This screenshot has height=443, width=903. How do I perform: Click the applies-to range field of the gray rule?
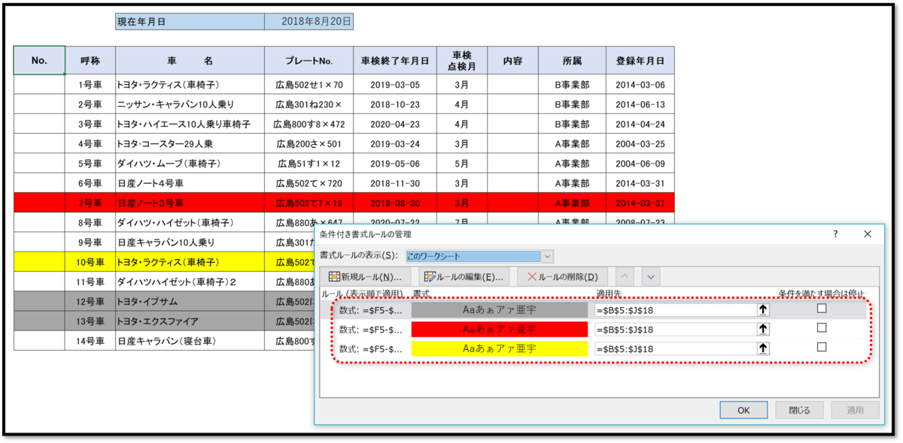[x=675, y=309]
